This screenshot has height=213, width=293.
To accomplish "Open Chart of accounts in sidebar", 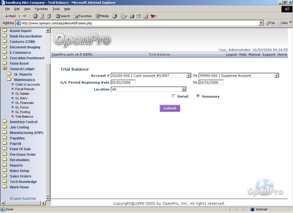I will 27,84.
